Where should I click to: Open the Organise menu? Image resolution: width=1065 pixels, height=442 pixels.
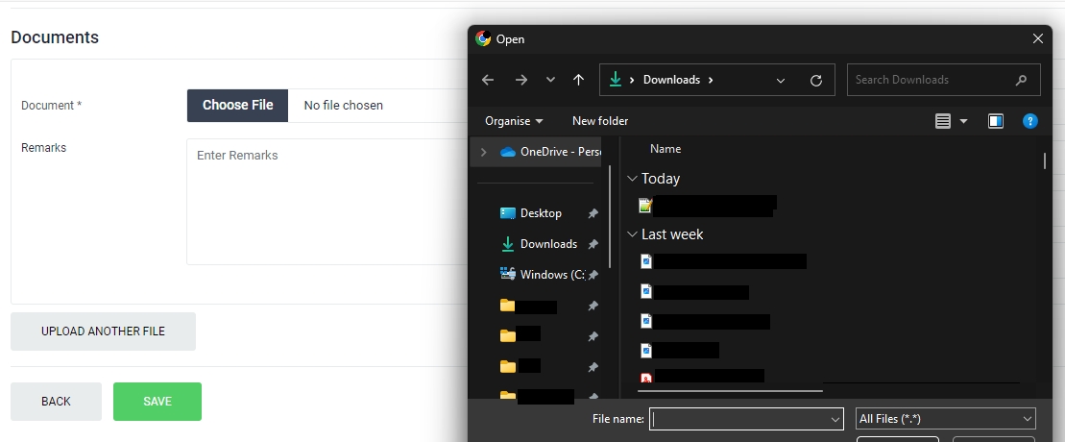click(x=514, y=121)
